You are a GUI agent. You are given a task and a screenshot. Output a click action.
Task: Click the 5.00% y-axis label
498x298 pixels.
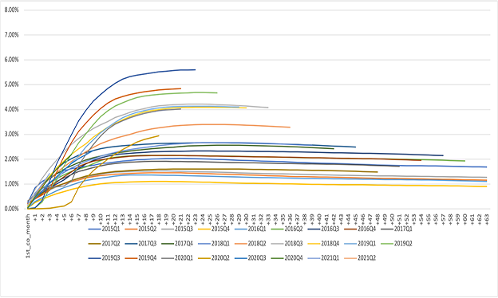[12, 84]
